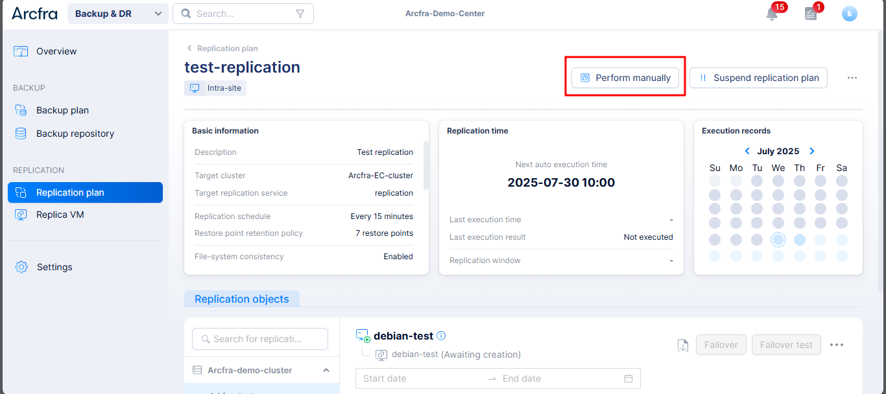Open Backup plan in the sidebar
Viewport: 886px width, 394px height.
coord(62,110)
